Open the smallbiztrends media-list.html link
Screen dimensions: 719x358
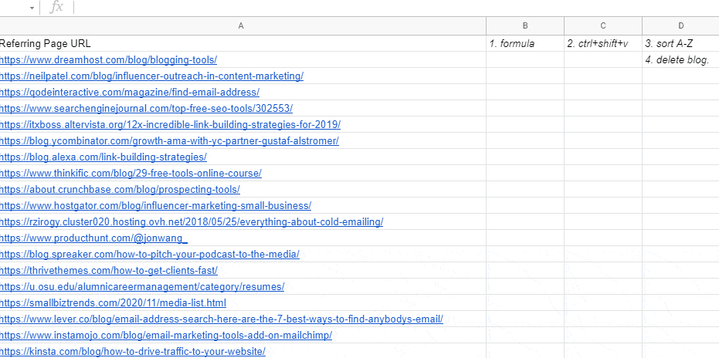pos(113,303)
